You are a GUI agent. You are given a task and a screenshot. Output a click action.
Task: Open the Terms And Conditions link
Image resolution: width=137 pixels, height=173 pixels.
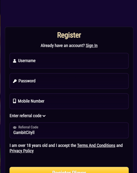click(x=96, y=146)
